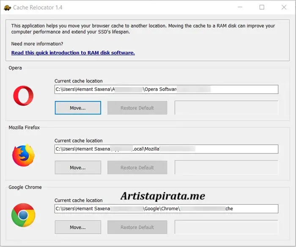296x247 pixels.
Task: Maximize the Cache Relocator window
Action: click(x=262, y=7)
